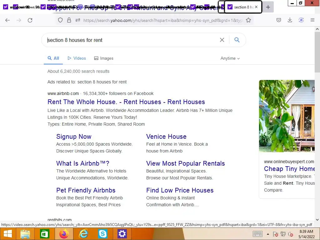Open site permissions icon in address bar
The image size is (320, 240).
78,20
